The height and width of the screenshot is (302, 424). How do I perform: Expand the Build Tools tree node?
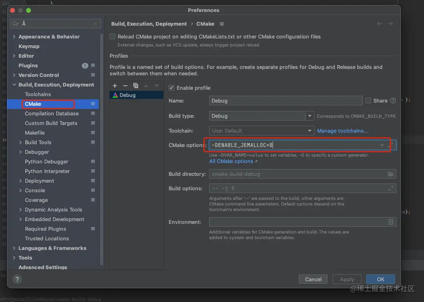coord(21,142)
